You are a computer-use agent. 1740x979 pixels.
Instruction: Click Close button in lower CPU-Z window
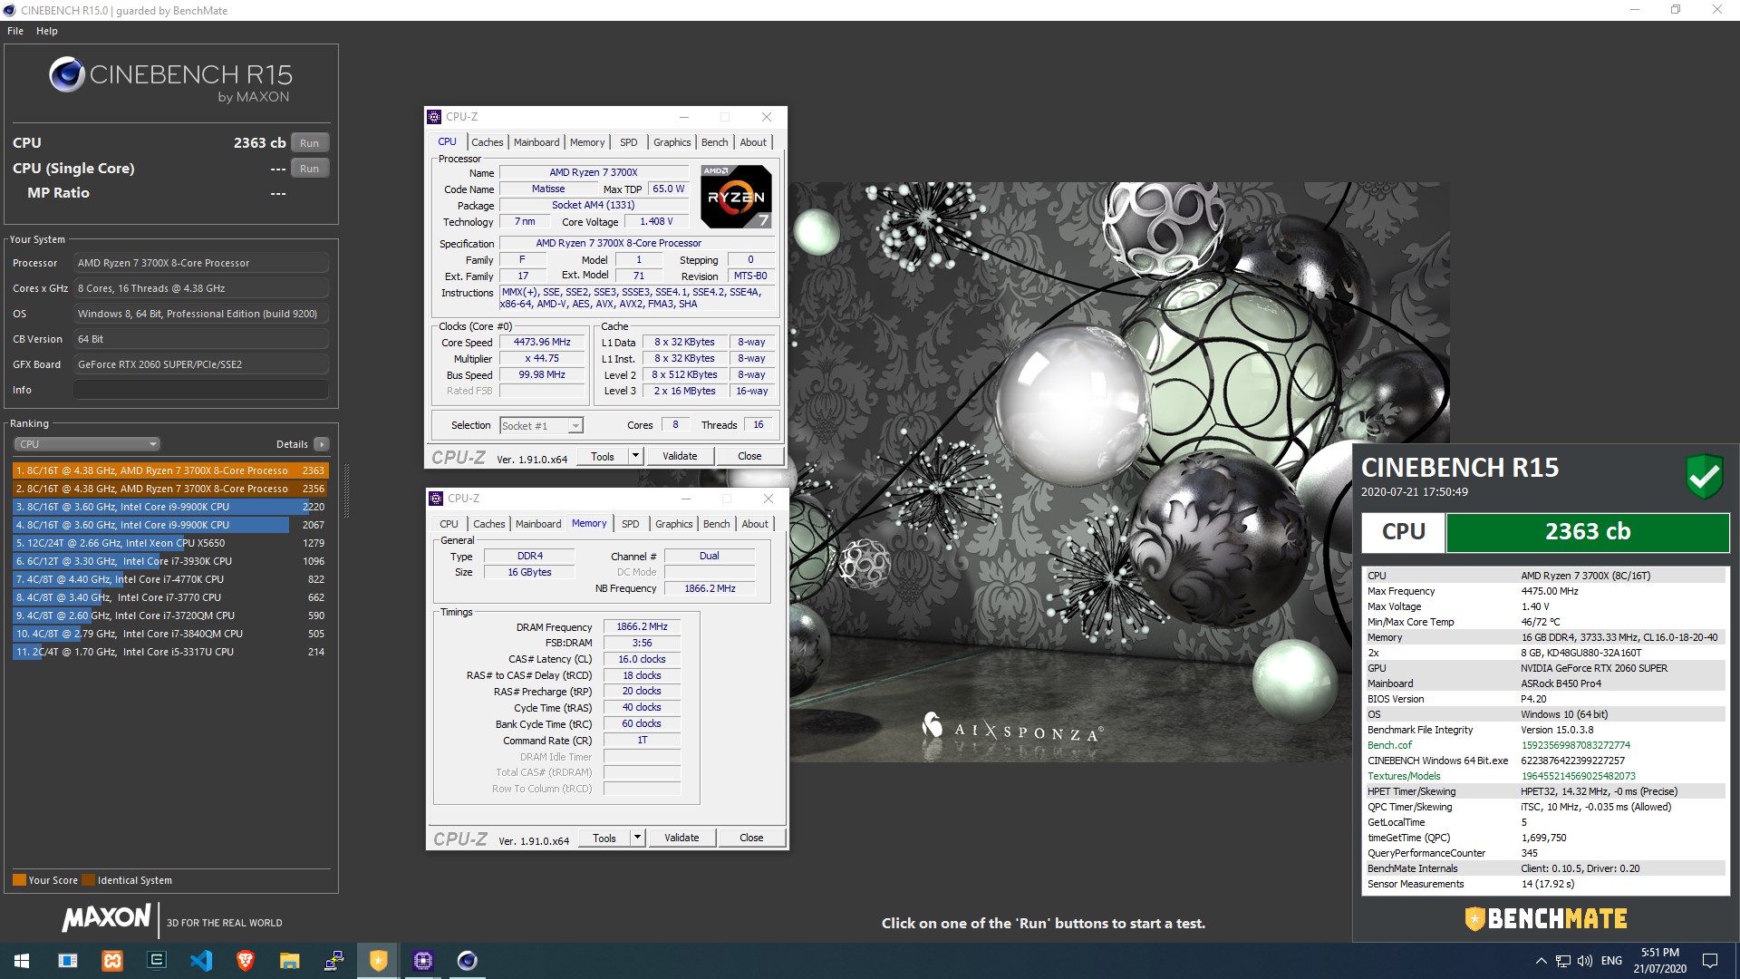[751, 838]
